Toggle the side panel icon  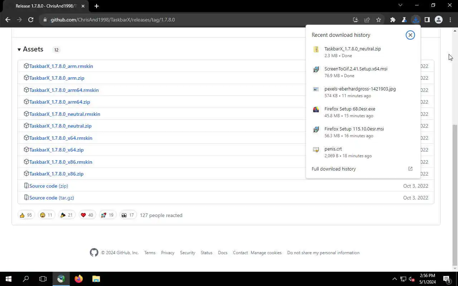[427, 20]
